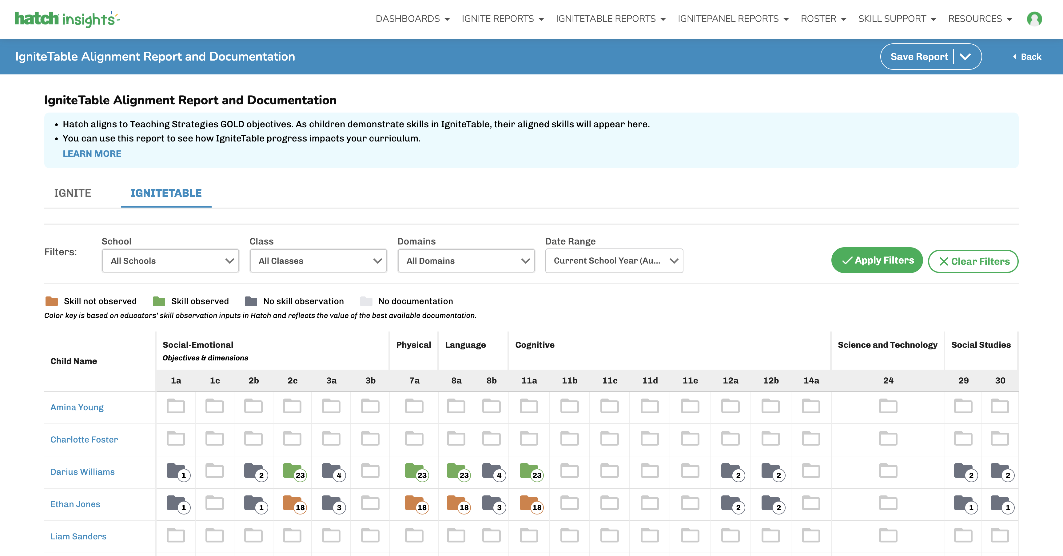Open the Resources menu
The height and width of the screenshot is (556, 1063).
(x=980, y=18)
